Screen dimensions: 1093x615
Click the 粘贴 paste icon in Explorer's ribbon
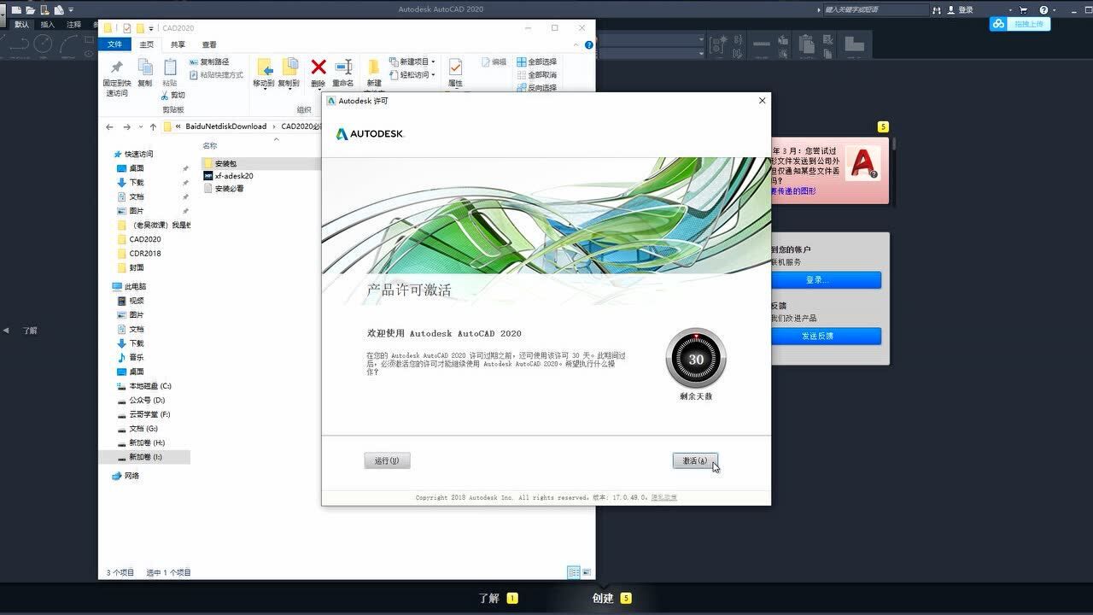click(170, 67)
